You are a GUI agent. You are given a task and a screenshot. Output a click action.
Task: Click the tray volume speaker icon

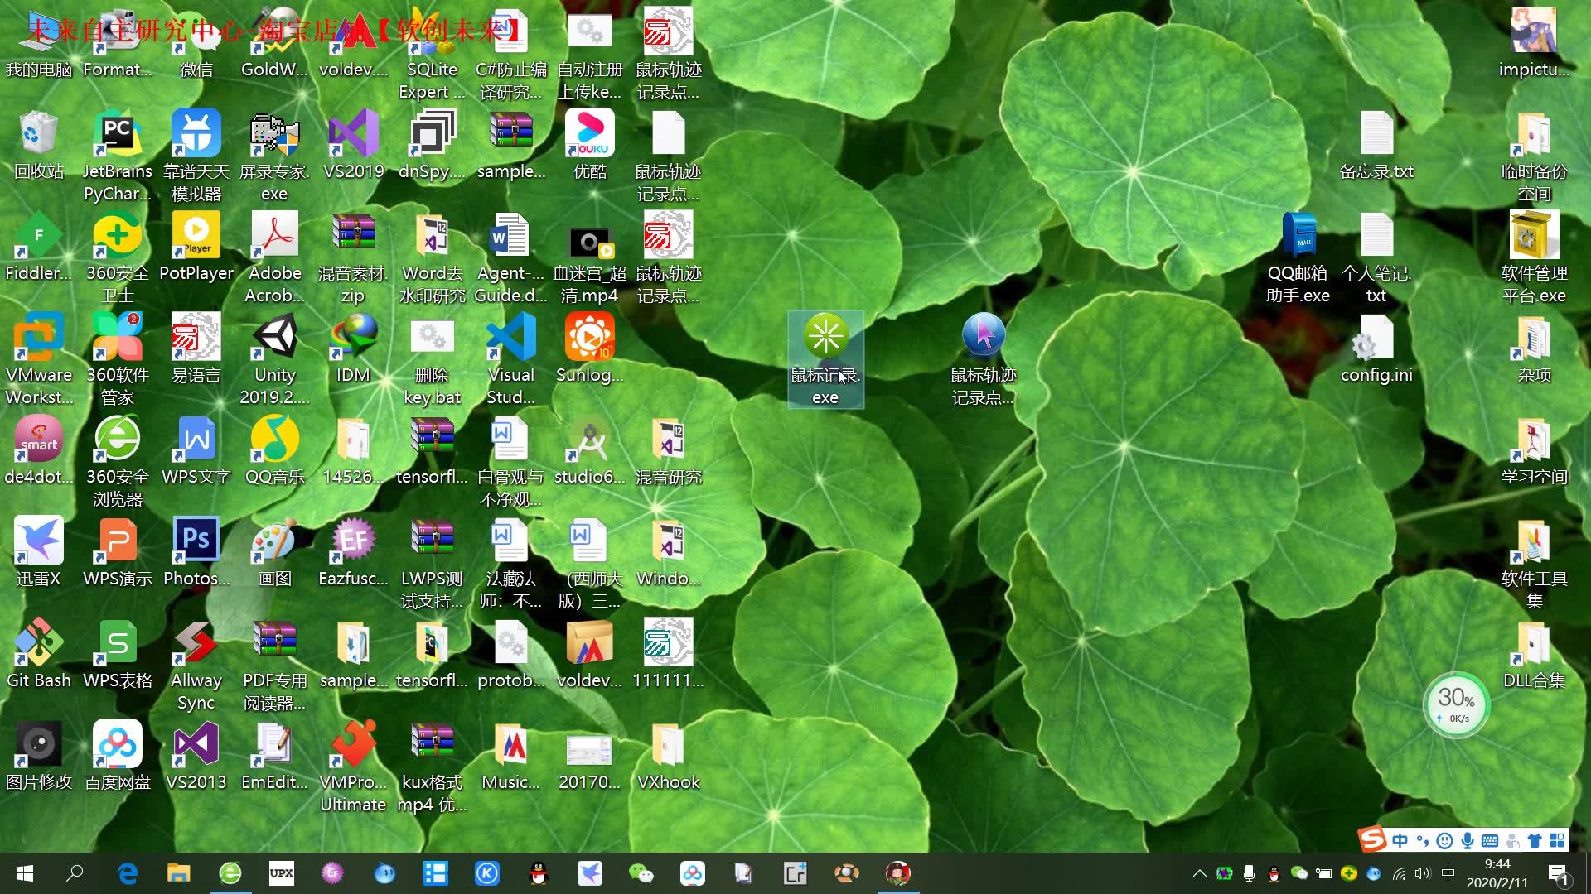pyautogui.click(x=1423, y=873)
